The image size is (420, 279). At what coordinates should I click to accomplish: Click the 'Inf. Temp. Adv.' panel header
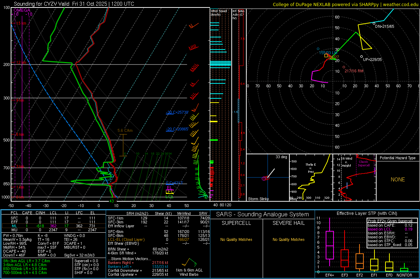pyautogui.click(x=238, y=15)
